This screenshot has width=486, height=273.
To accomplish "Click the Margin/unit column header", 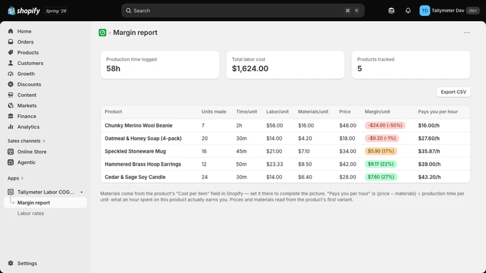I will pos(377,112).
